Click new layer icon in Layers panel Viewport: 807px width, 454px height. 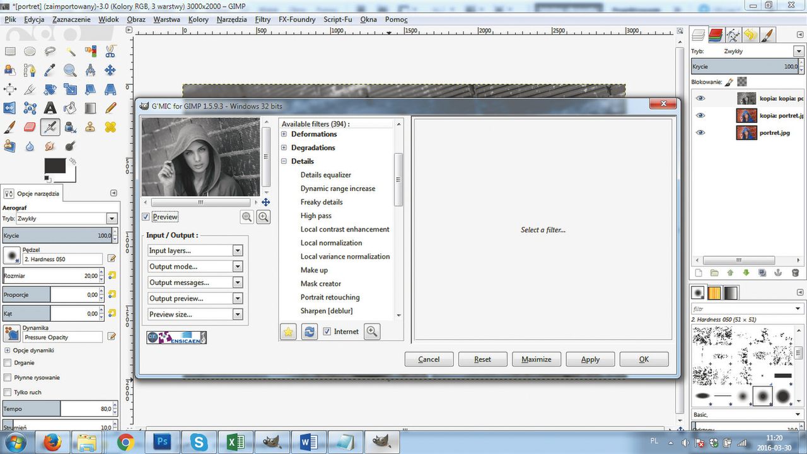698,273
